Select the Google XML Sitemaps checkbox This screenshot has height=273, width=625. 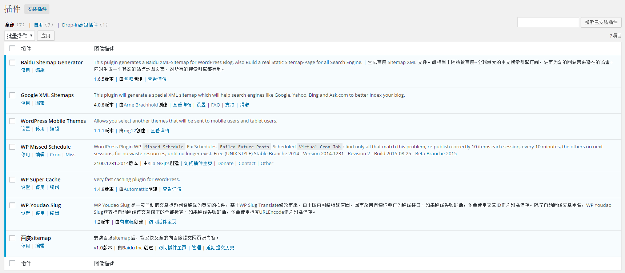point(12,95)
